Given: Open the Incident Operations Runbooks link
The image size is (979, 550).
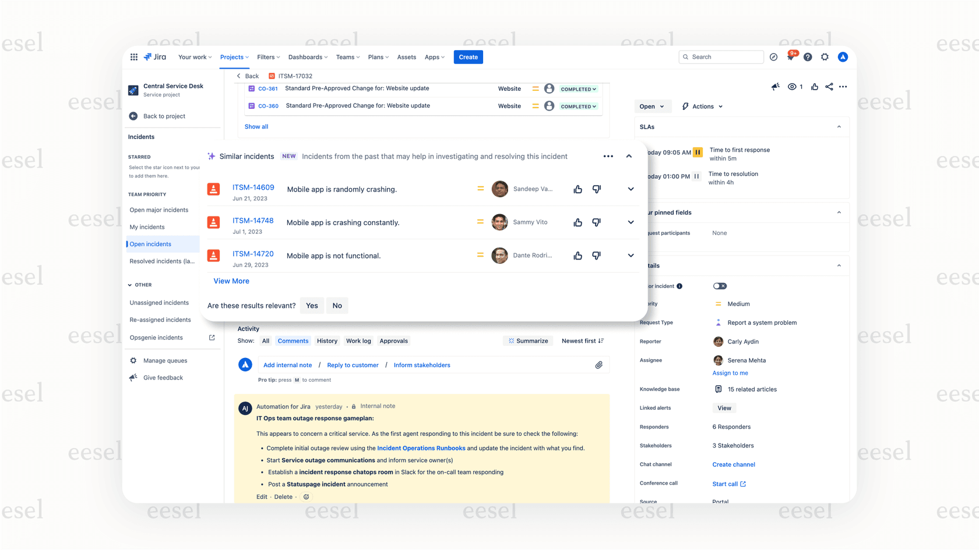Looking at the screenshot, I should pyautogui.click(x=421, y=448).
